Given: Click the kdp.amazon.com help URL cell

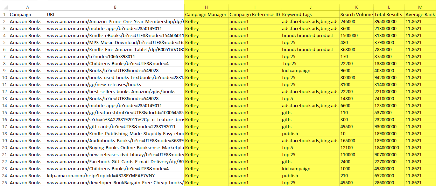Looking at the screenshot, I should tap(115, 175).
